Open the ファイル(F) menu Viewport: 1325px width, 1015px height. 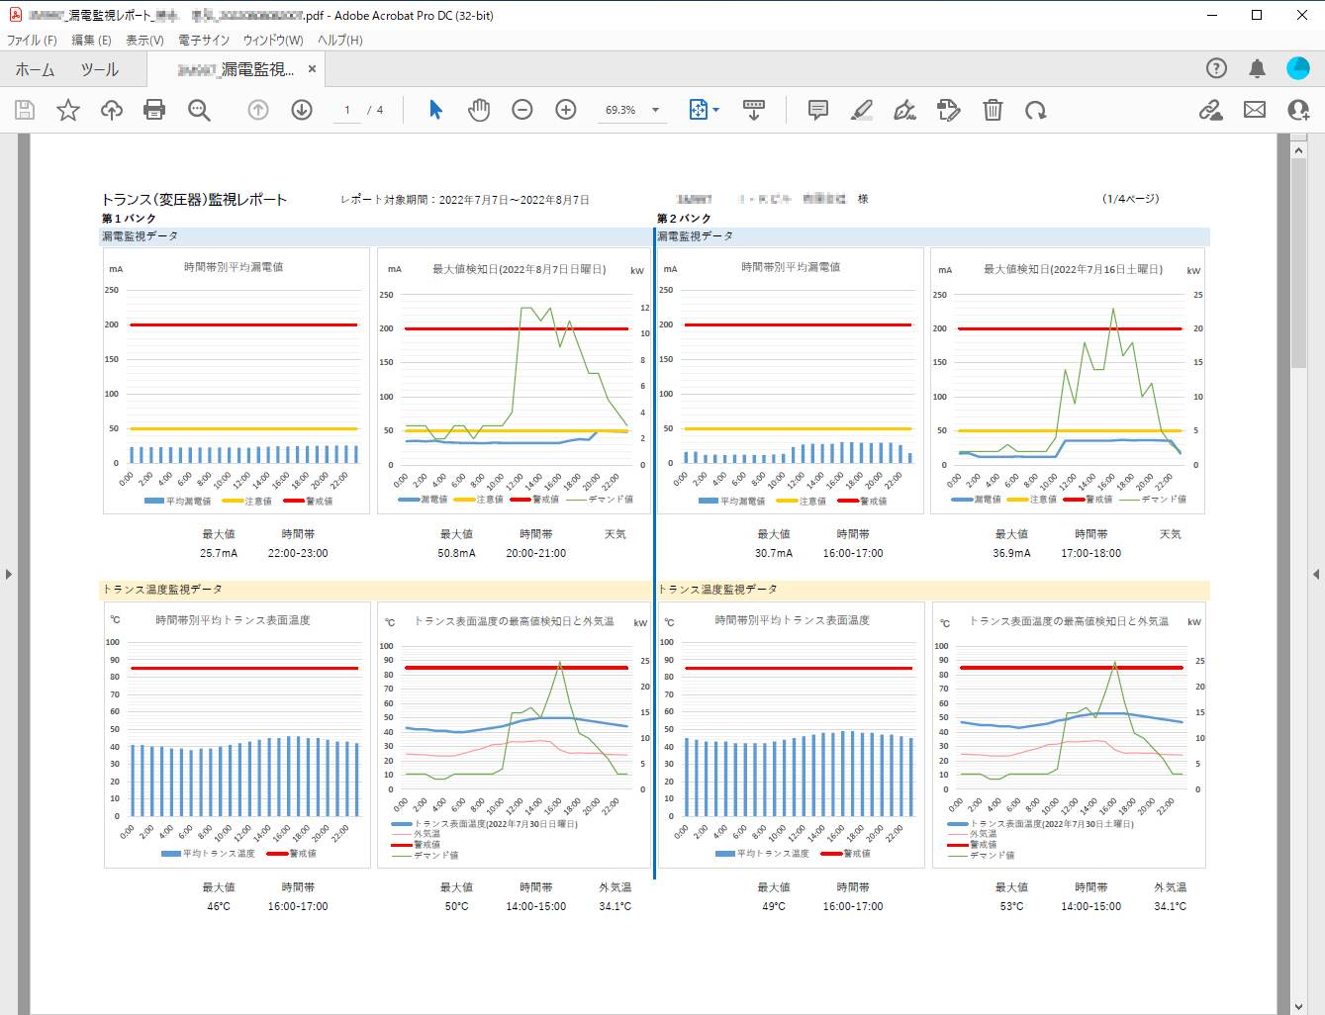[x=32, y=41]
